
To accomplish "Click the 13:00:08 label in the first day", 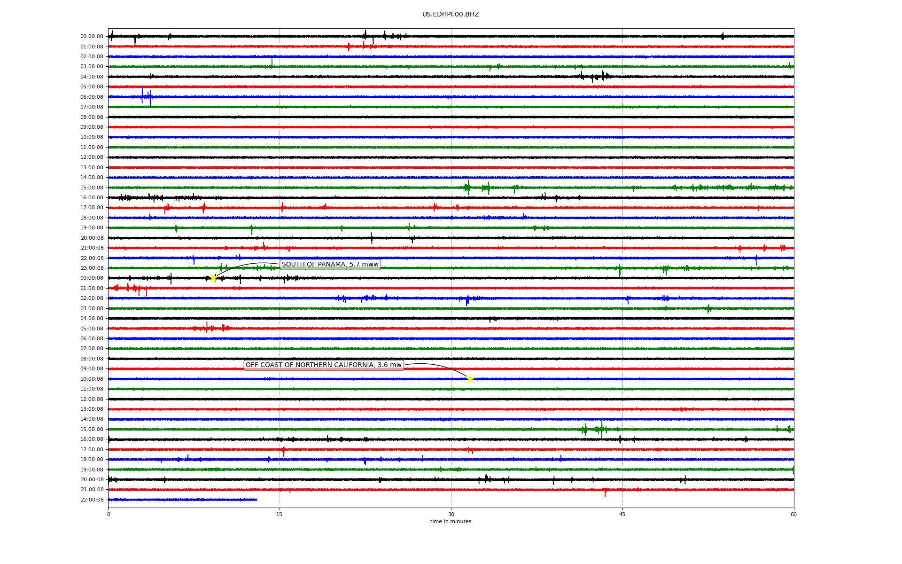I will pos(92,167).
